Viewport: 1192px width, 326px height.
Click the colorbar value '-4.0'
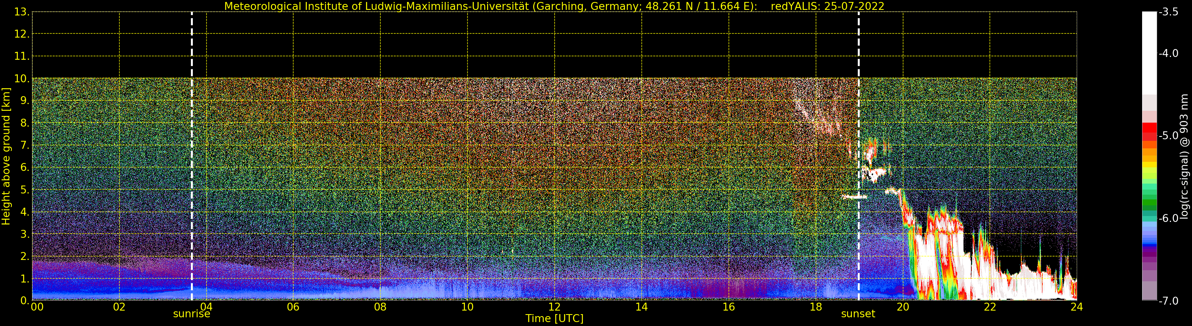[x=1169, y=53]
